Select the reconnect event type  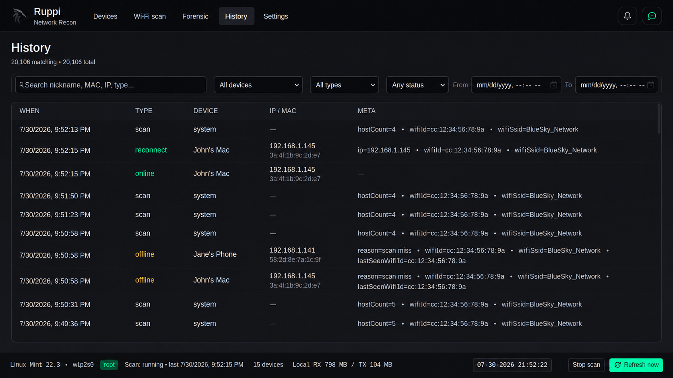[151, 150]
